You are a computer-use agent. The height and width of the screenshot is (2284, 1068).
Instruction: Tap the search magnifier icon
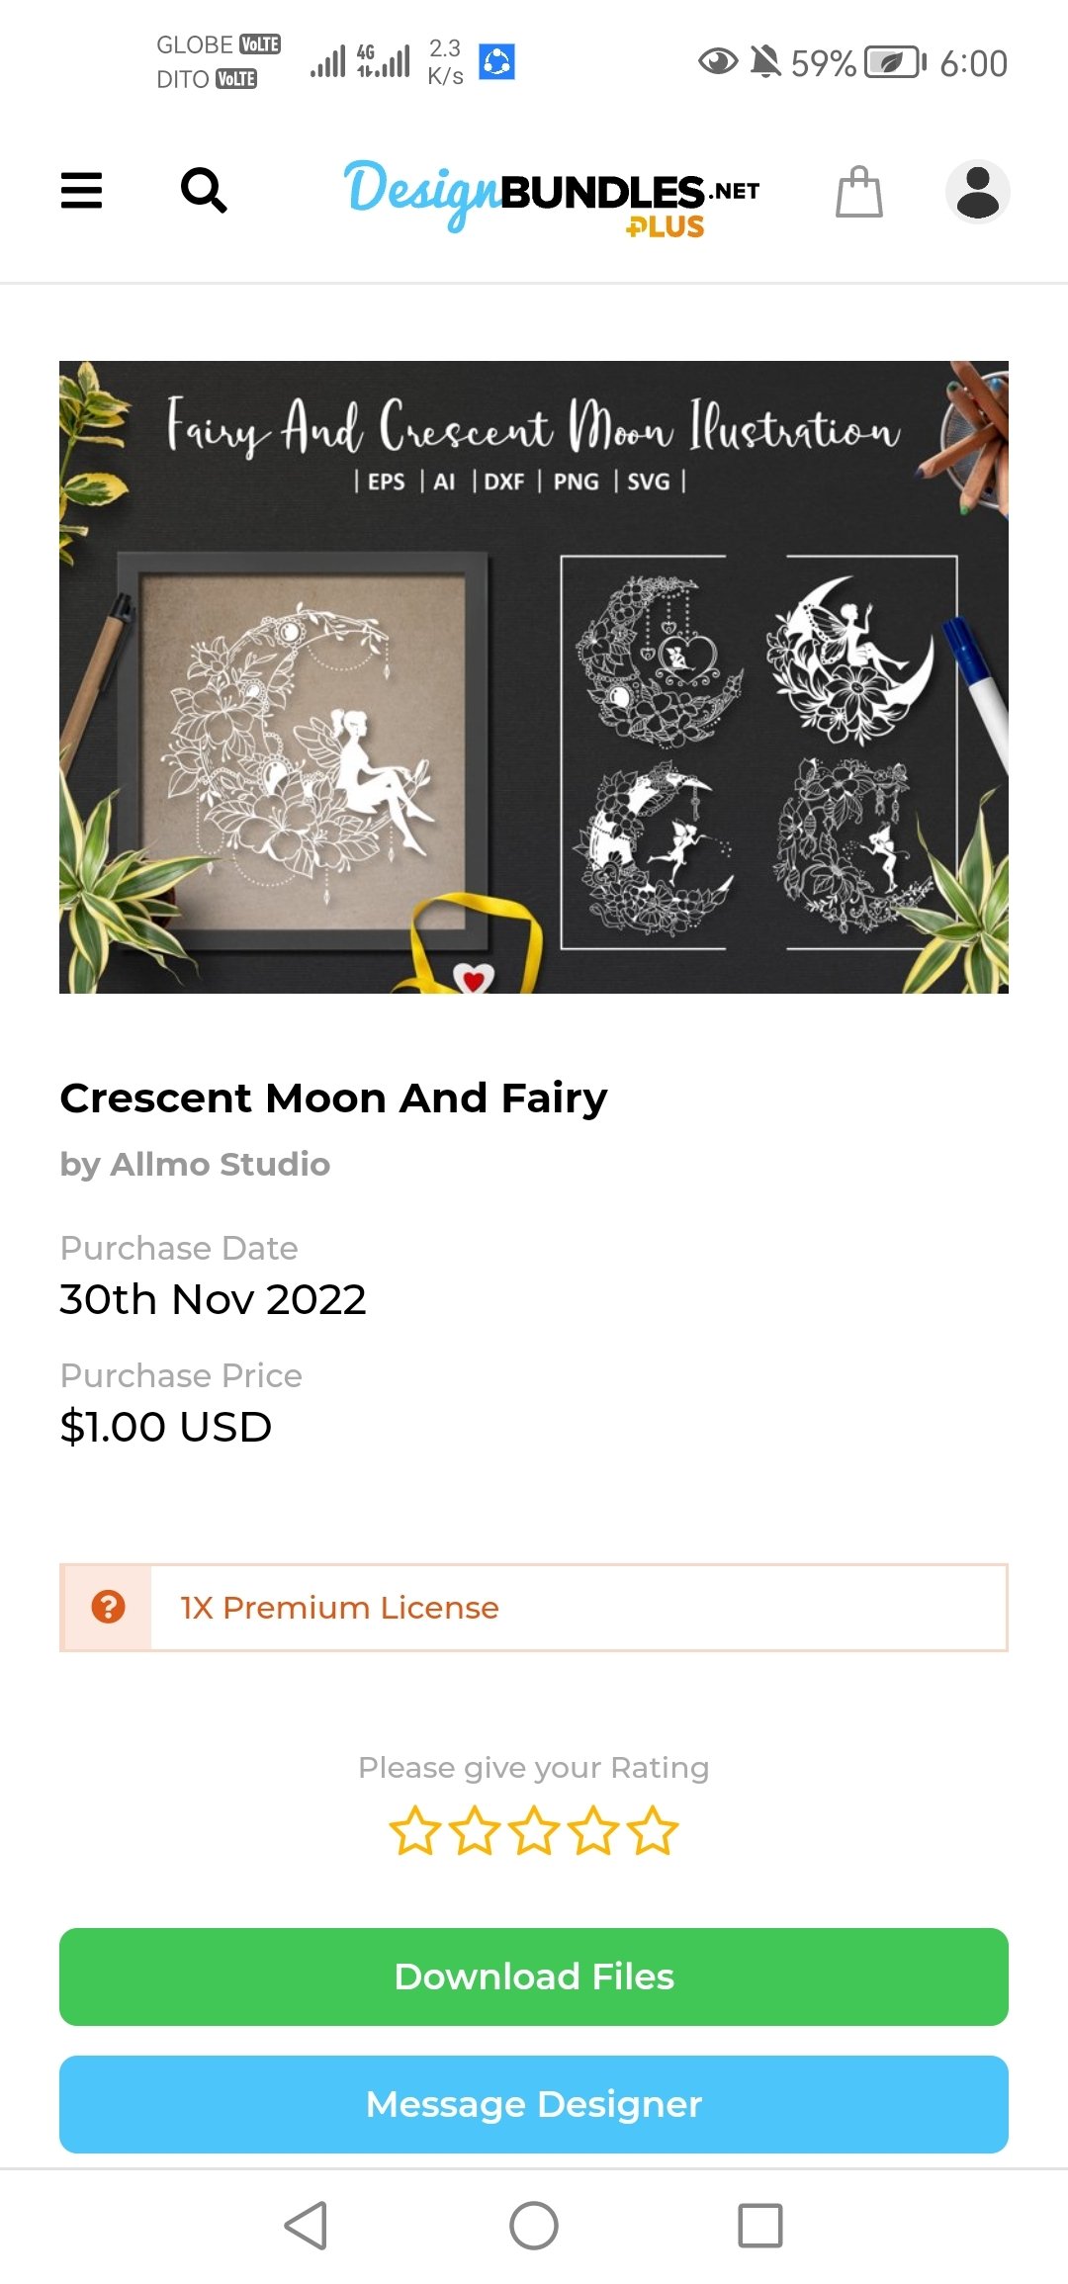pyautogui.click(x=204, y=191)
